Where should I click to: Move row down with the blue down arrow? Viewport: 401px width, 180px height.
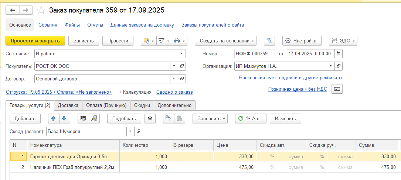(64, 118)
